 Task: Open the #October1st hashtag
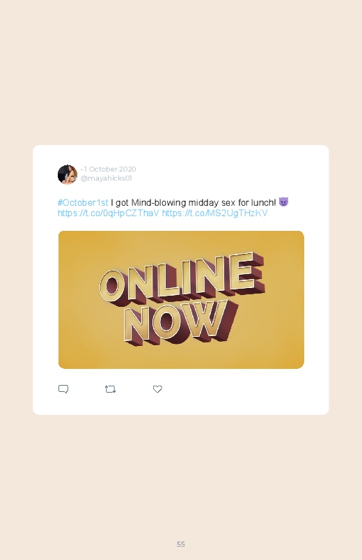(x=83, y=202)
